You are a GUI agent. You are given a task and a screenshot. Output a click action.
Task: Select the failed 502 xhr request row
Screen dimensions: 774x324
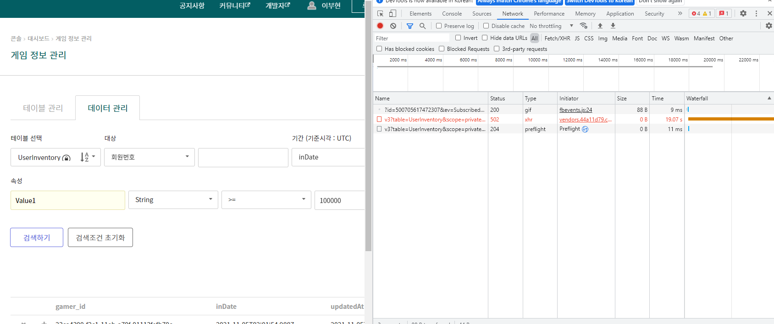click(x=573, y=120)
